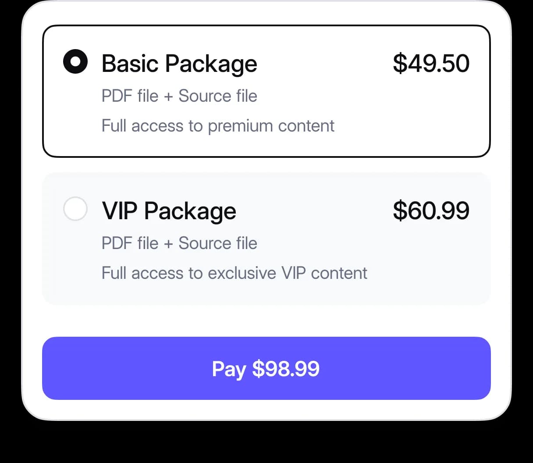Screen dimensions: 533x463
Task: Click the $49.50 price label
Action: tap(431, 63)
